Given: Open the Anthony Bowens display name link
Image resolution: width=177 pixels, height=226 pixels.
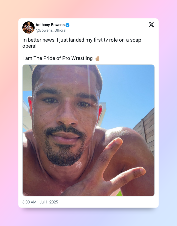Looking at the screenshot, I should click(50, 25).
